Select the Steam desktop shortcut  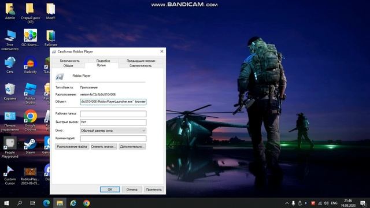pyautogui.click(x=30, y=146)
